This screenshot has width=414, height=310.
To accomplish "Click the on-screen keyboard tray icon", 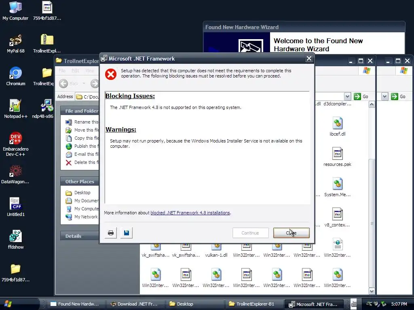I will coord(354,304).
